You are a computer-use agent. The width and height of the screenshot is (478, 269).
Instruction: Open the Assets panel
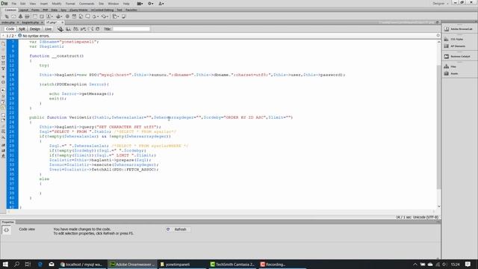(x=451, y=73)
